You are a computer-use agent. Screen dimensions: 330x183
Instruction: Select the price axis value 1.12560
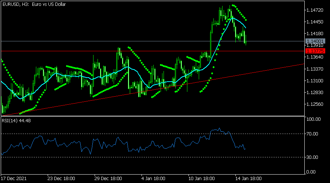click(315, 104)
